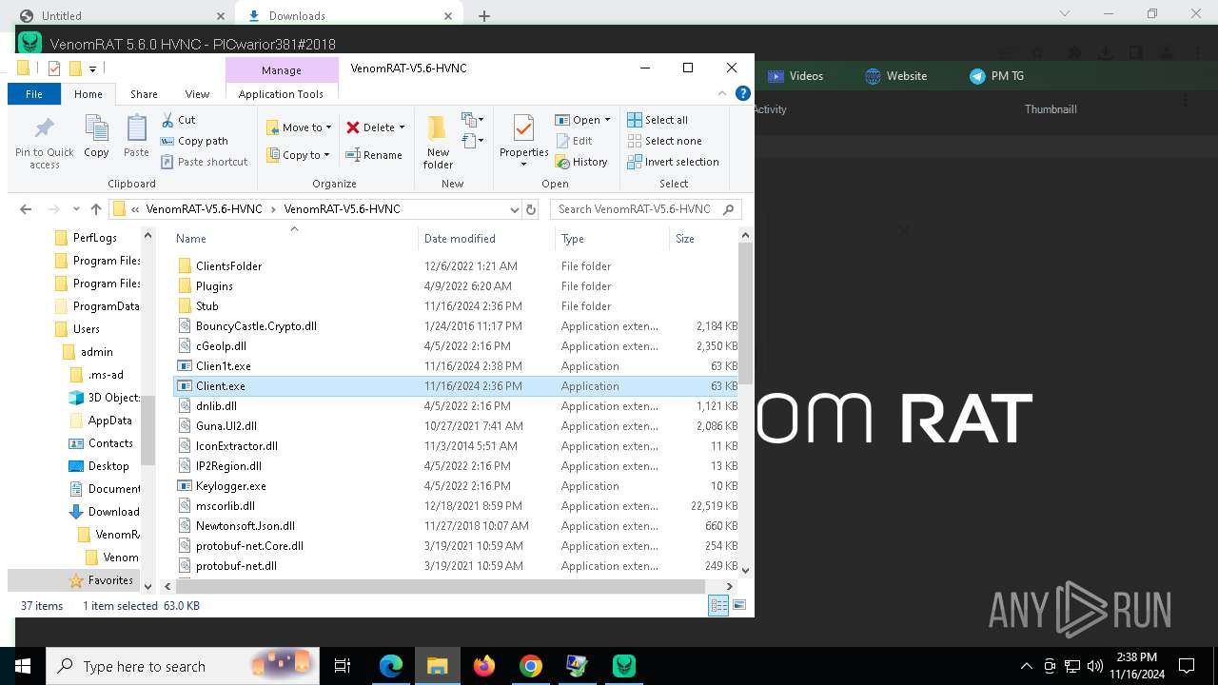Click the Explorer help icon

[743, 93]
